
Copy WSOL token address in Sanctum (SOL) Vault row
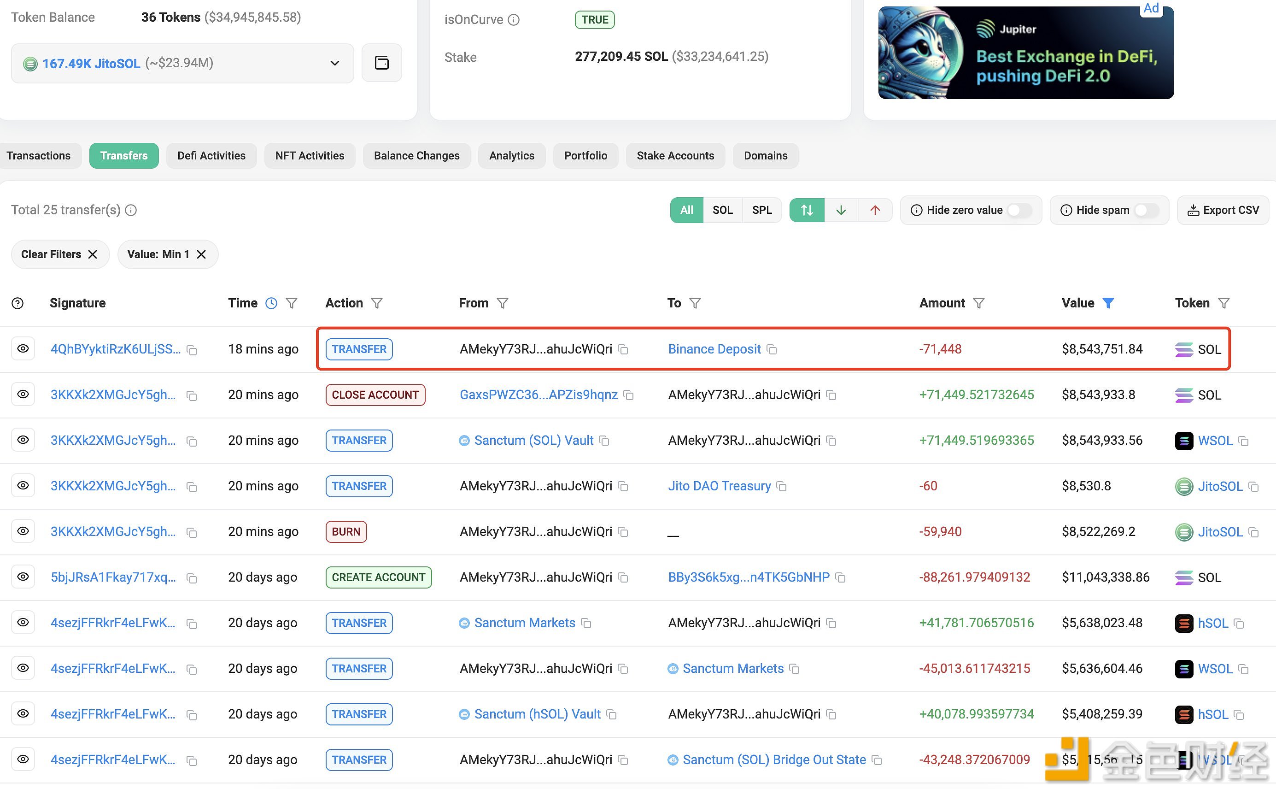click(1244, 442)
